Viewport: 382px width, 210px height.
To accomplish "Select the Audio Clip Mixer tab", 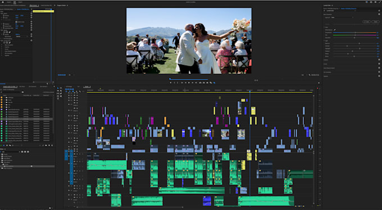I will [x=46, y=6].
